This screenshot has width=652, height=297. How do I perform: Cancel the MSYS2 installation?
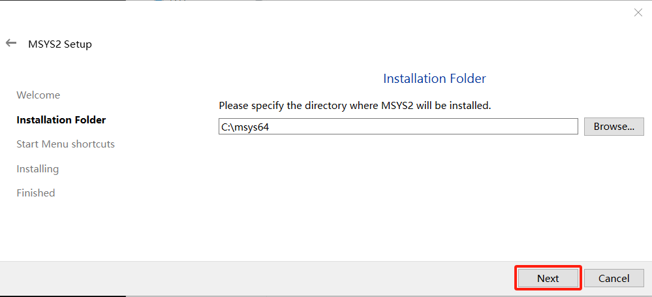coord(613,278)
